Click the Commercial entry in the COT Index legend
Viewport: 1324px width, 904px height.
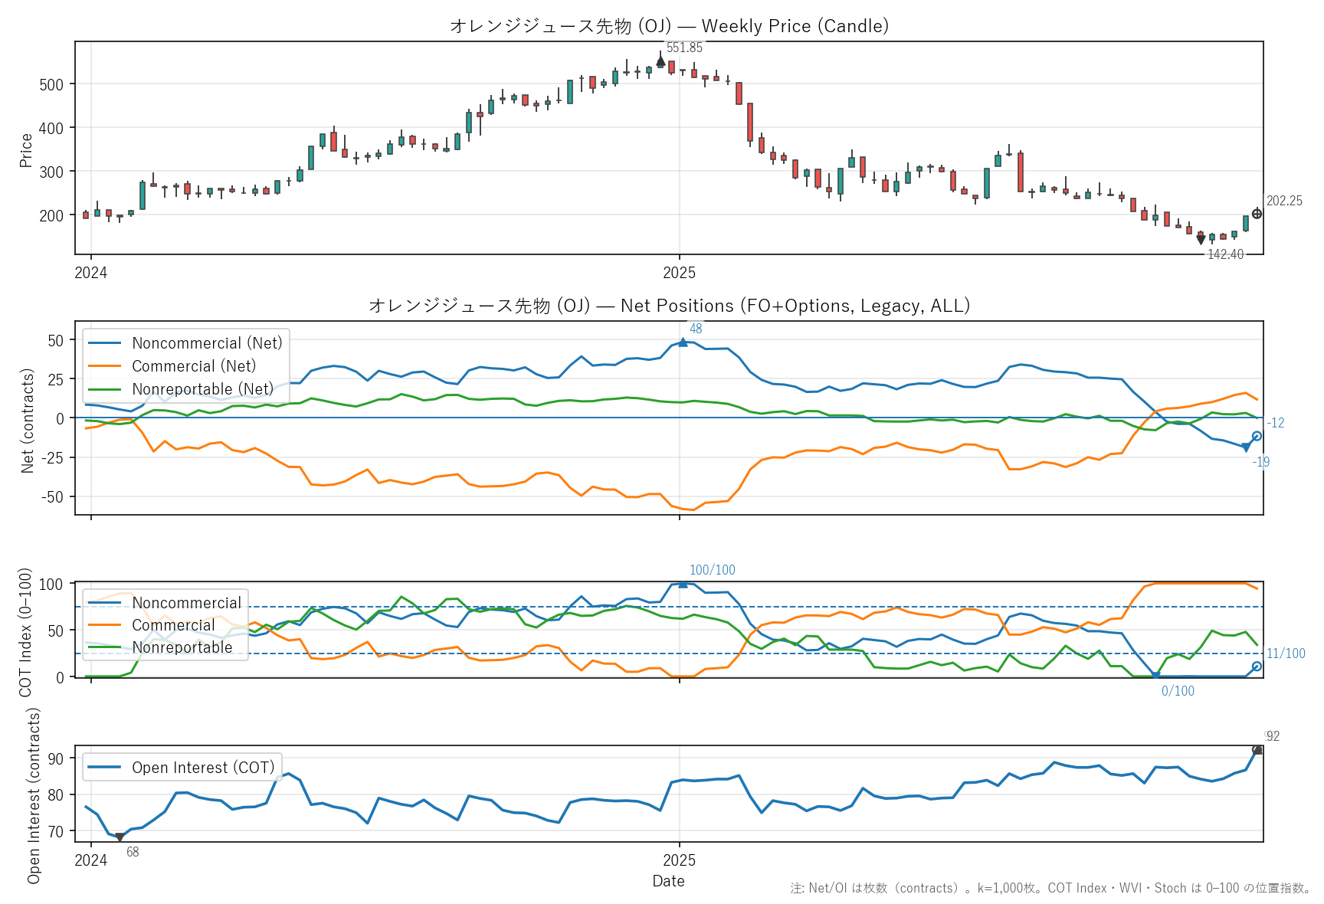(173, 625)
